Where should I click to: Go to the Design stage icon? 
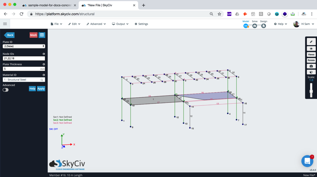(263, 26)
